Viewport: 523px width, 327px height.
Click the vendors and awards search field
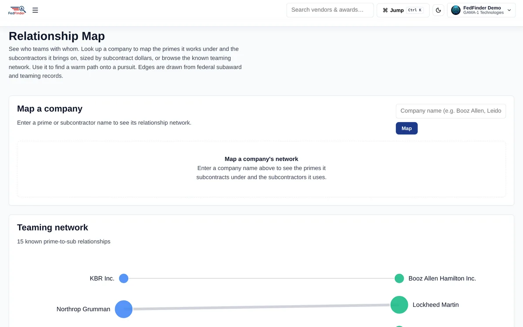(x=330, y=10)
